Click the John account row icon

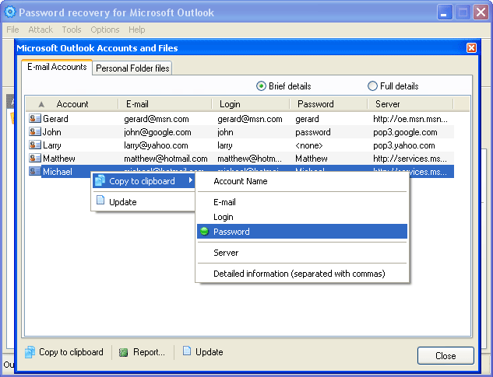pos(35,132)
